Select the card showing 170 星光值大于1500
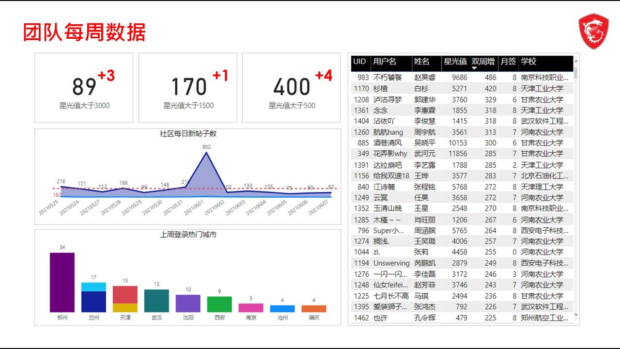The image size is (620, 349). (x=188, y=88)
